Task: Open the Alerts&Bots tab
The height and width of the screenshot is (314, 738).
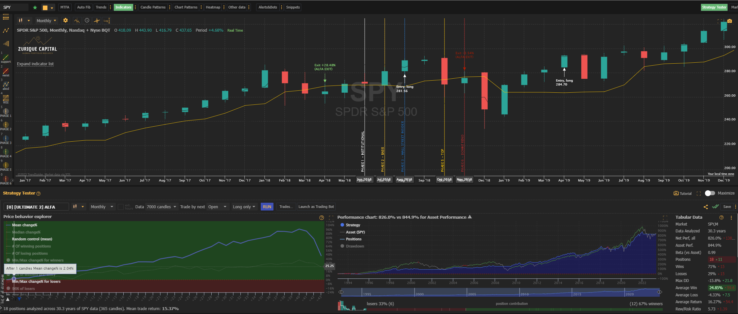Action: click(x=268, y=7)
